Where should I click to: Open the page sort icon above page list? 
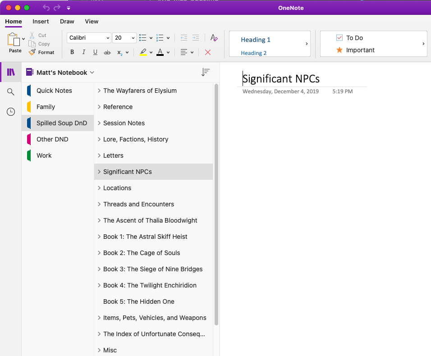point(206,72)
